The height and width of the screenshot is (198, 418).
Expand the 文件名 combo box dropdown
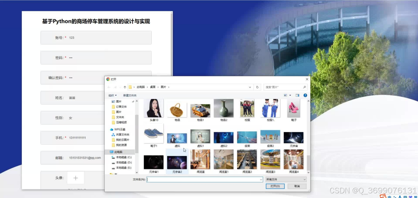click(x=261, y=179)
